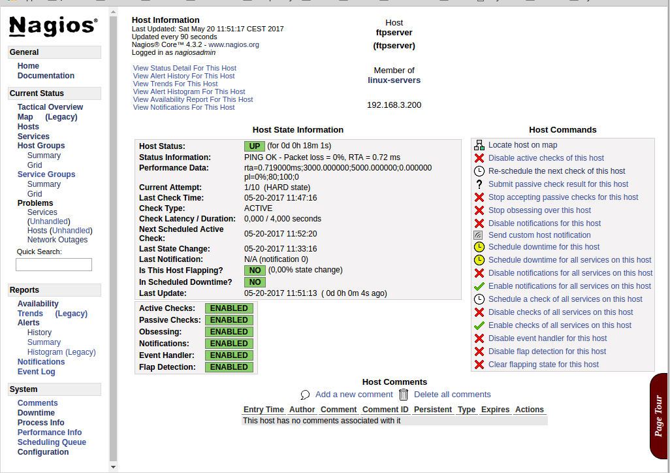
Task: Open Services under Current Status
Action: 33,137
